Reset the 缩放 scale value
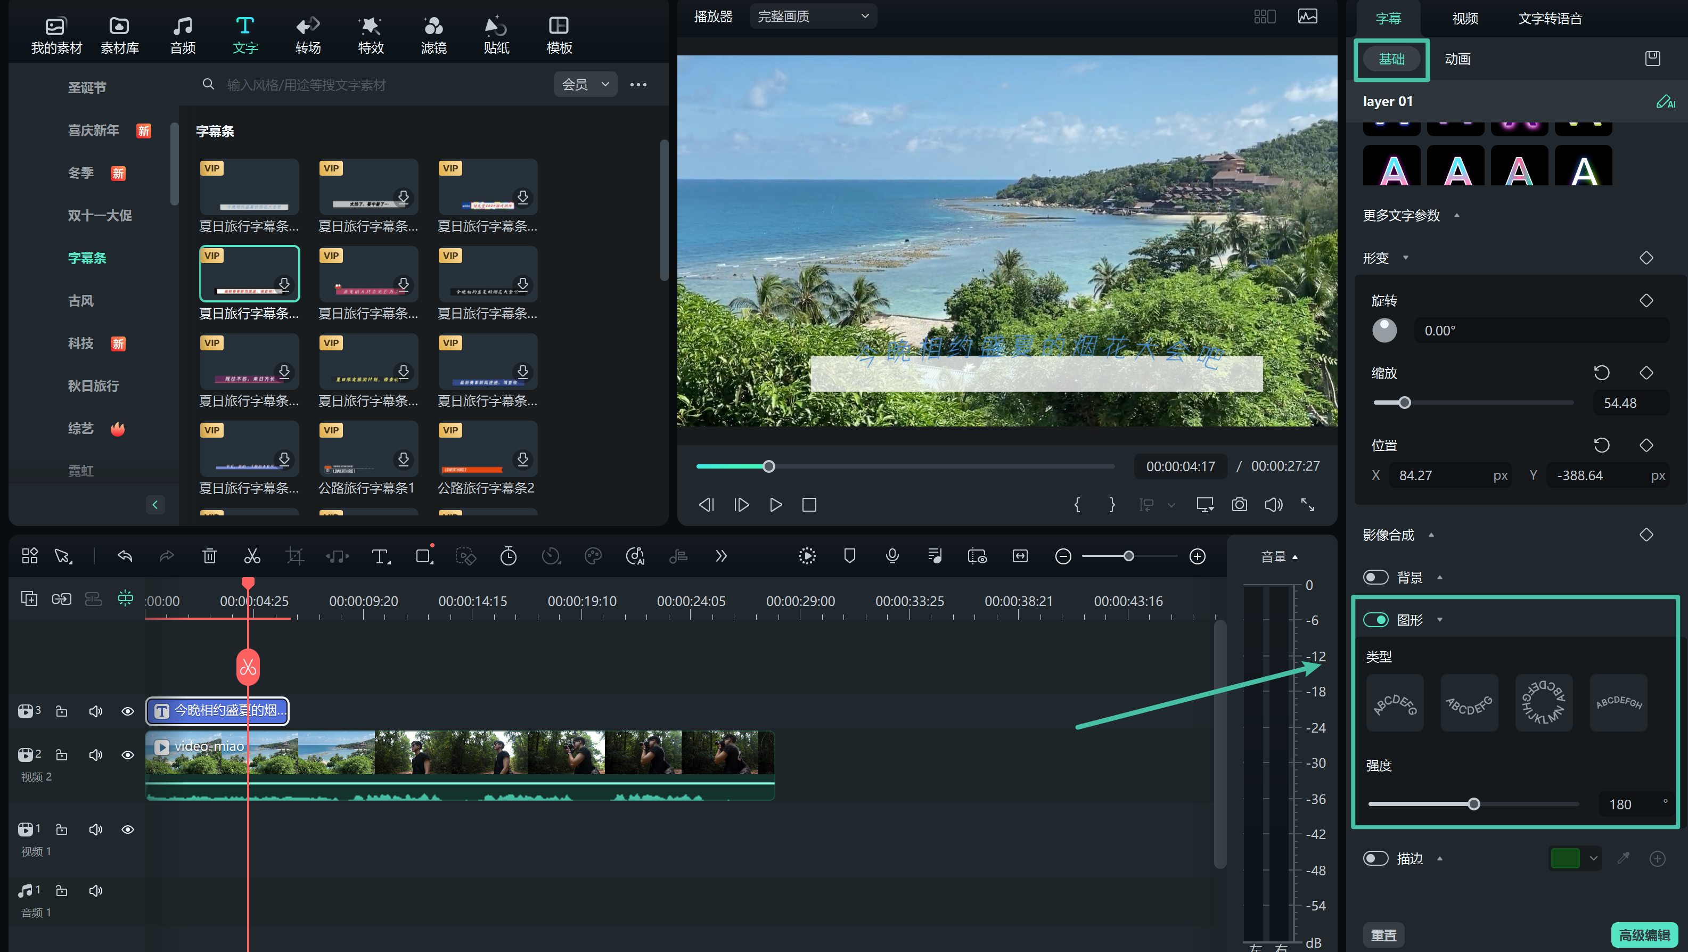The image size is (1688, 952). (x=1602, y=373)
